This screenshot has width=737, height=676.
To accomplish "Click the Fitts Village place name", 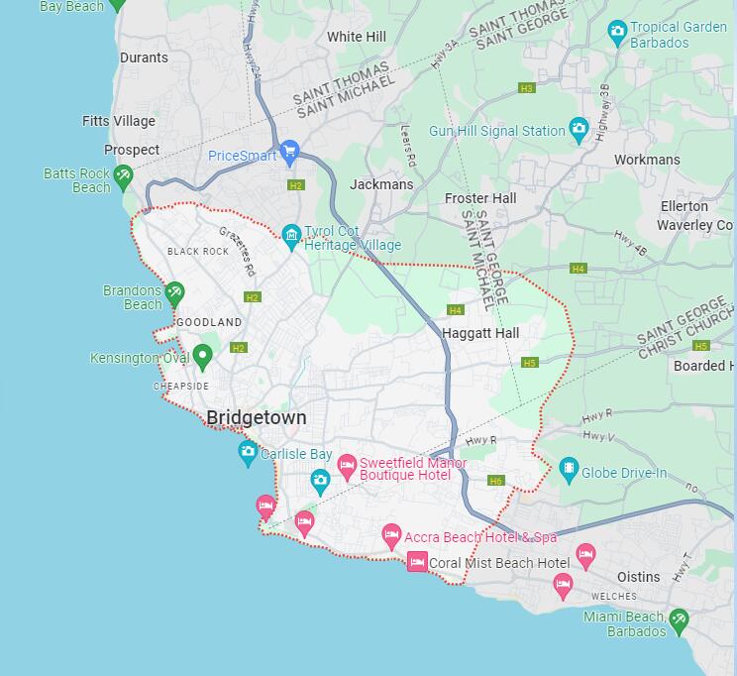I will [x=119, y=121].
